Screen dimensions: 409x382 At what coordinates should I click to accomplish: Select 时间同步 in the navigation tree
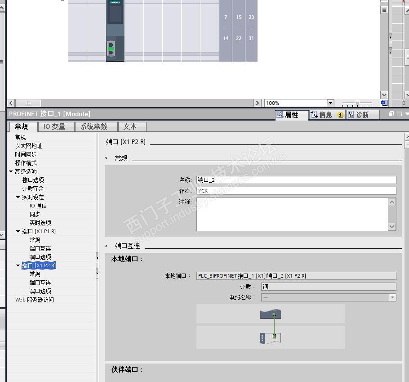pyautogui.click(x=26, y=154)
